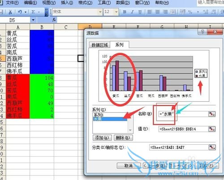This screenshot has width=224, height=180.
Task: Open the 帮助(H) menu
Action: coord(162,3)
